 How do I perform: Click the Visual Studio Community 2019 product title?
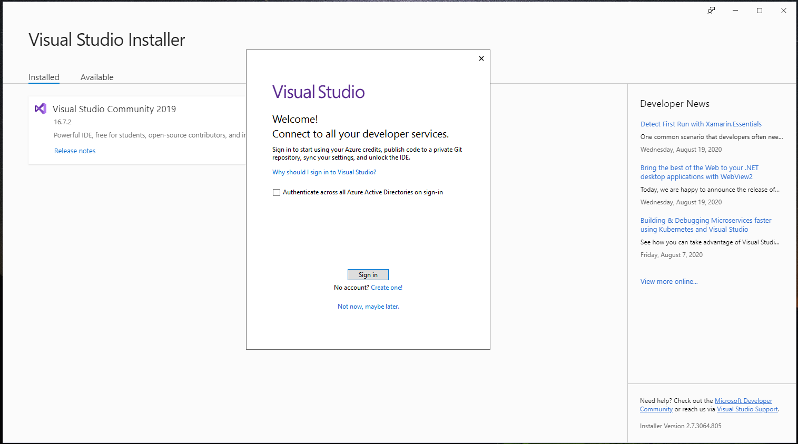[x=114, y=109]
